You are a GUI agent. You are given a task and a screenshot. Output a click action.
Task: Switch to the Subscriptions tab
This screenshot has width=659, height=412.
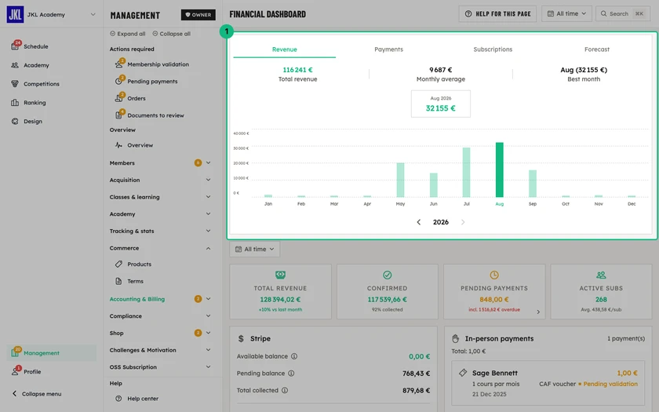pos(493,49)
